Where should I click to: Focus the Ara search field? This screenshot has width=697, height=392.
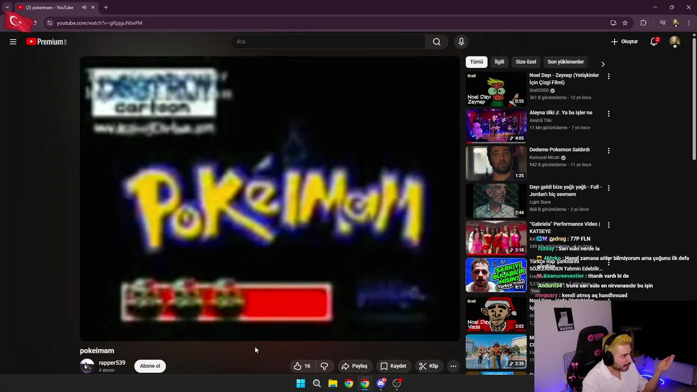click(328, 42)
